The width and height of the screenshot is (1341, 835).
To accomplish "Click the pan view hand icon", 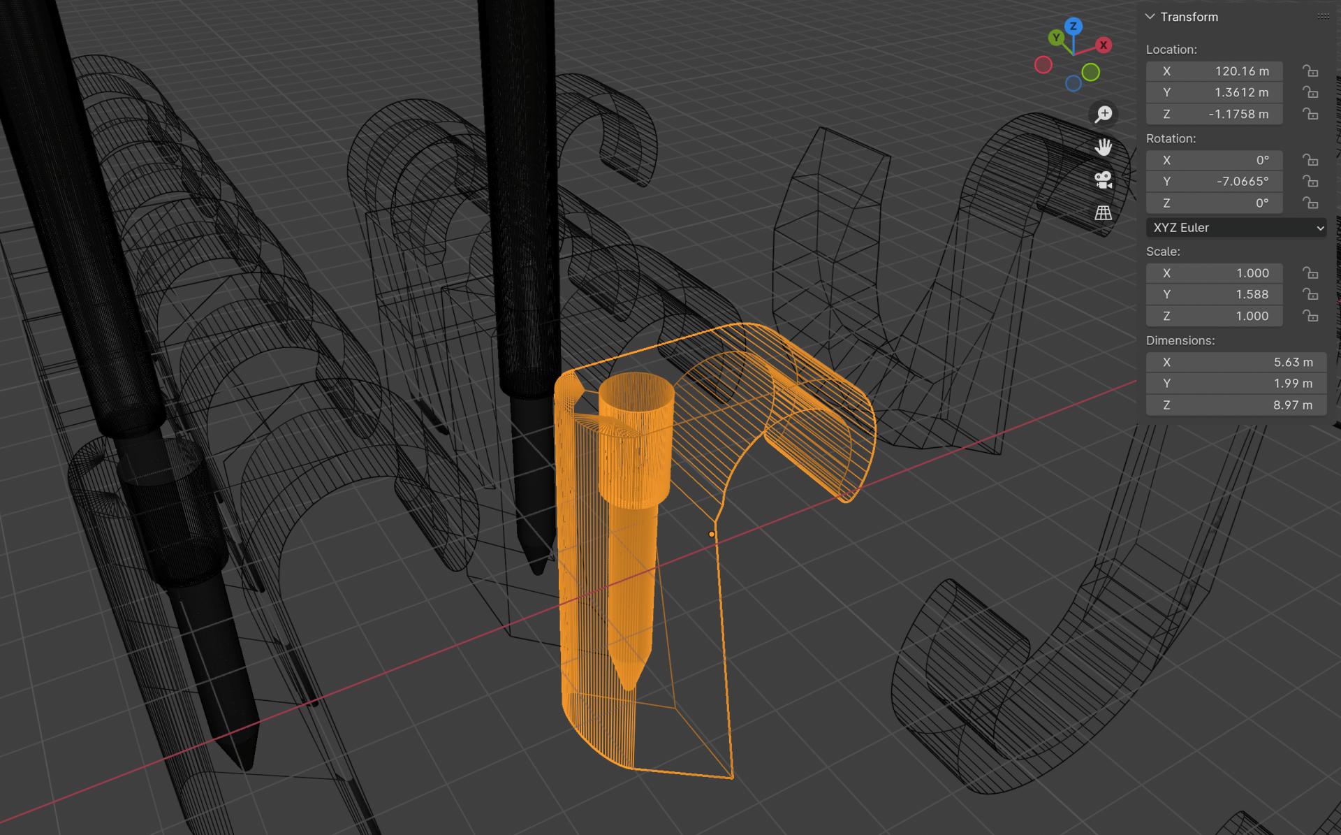I will coord(1104,147).
